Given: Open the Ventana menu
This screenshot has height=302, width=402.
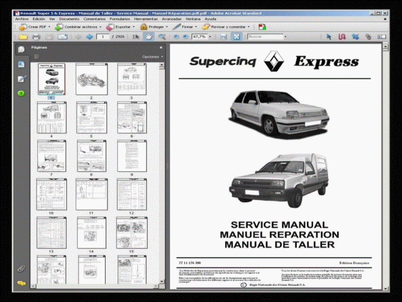Looking at the screenshot, I should pyautogui.click(x=193, y=19).
